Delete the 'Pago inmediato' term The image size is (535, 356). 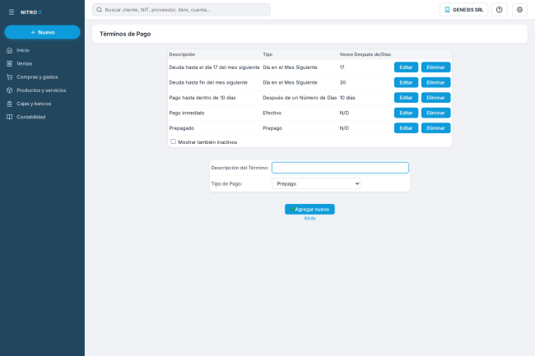tap(435, 113)
